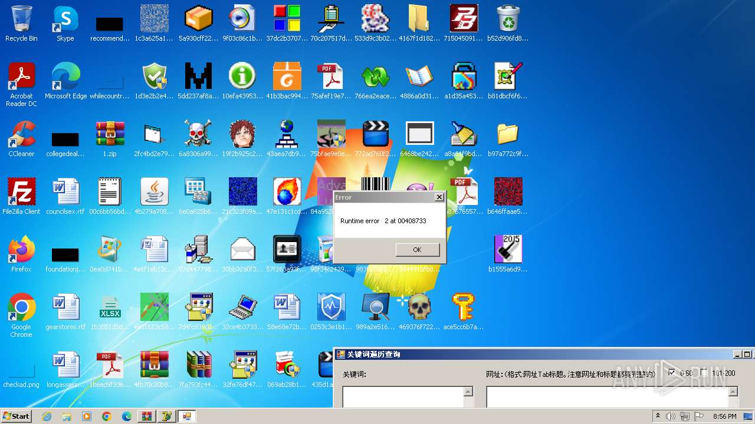This screenshot has height=424, width=755.
Task: Select the green info icon 10efa43953
Action: coord(242,81)
